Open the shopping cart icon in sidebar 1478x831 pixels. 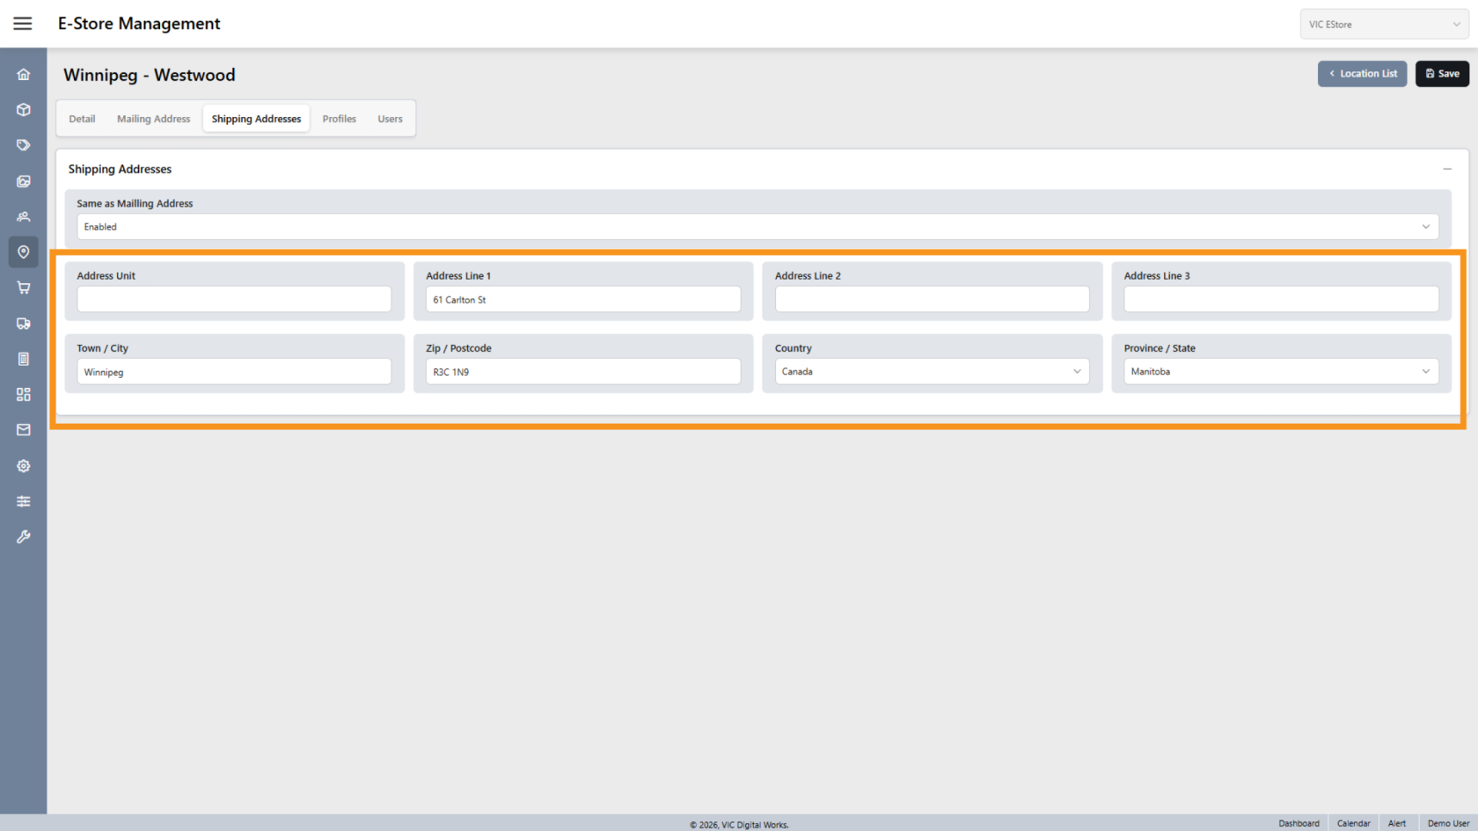coord(24,288)
